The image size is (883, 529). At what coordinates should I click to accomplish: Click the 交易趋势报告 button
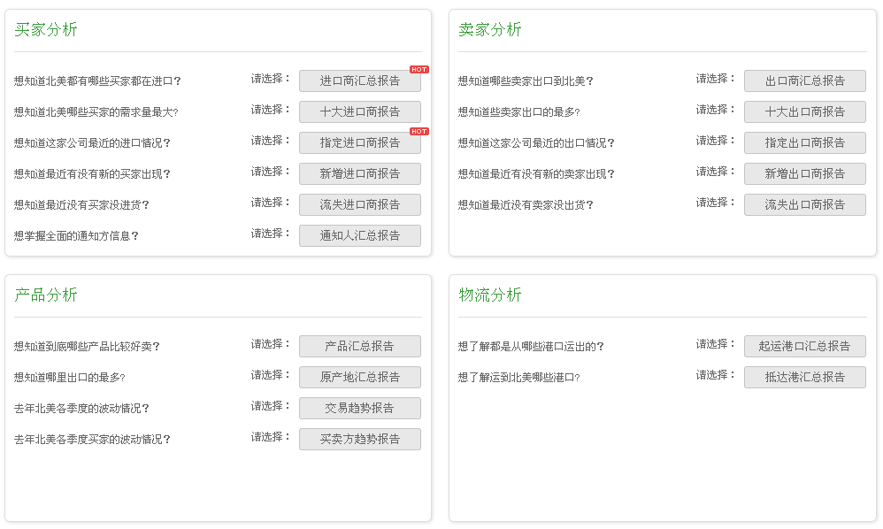(360, 408)
